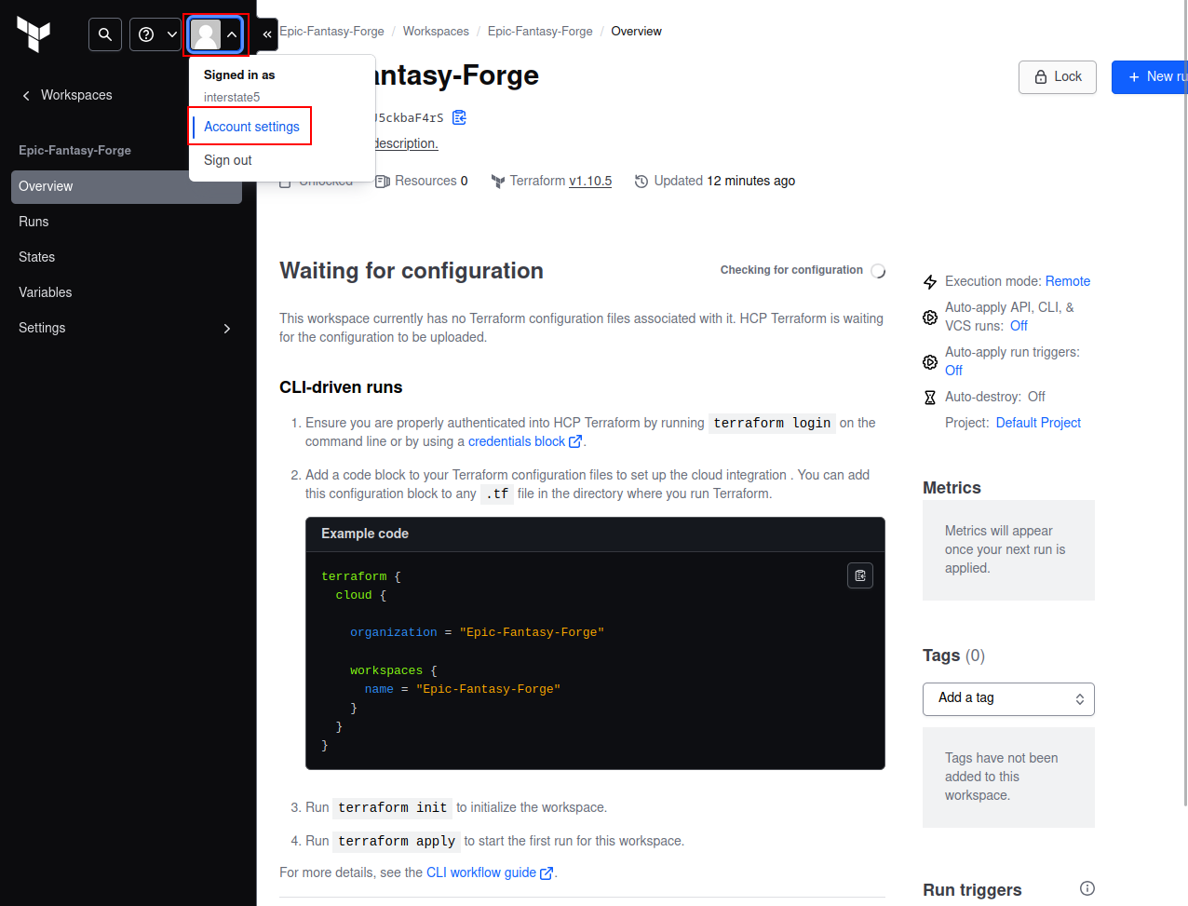The height and width of the screenshot is (906, 1188).
Task: Open the Overview sidebar item
Action: (x=127, y=186)
